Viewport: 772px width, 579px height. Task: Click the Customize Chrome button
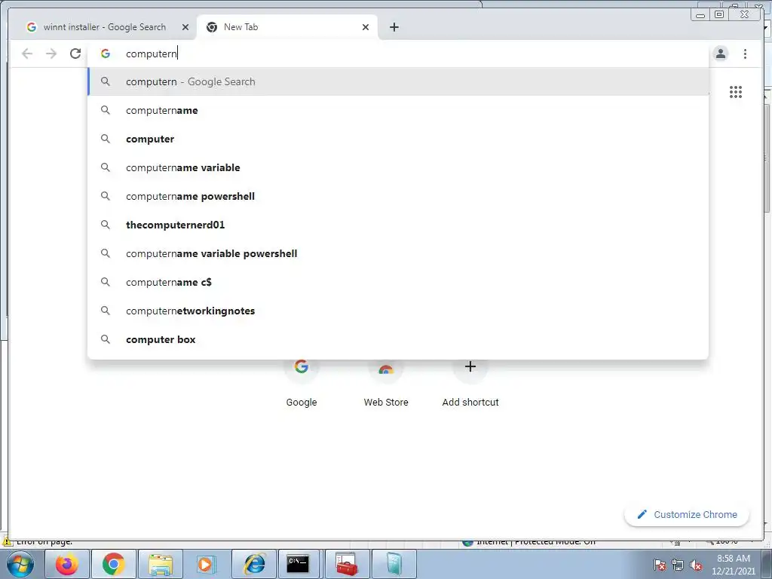click(687, 514)
